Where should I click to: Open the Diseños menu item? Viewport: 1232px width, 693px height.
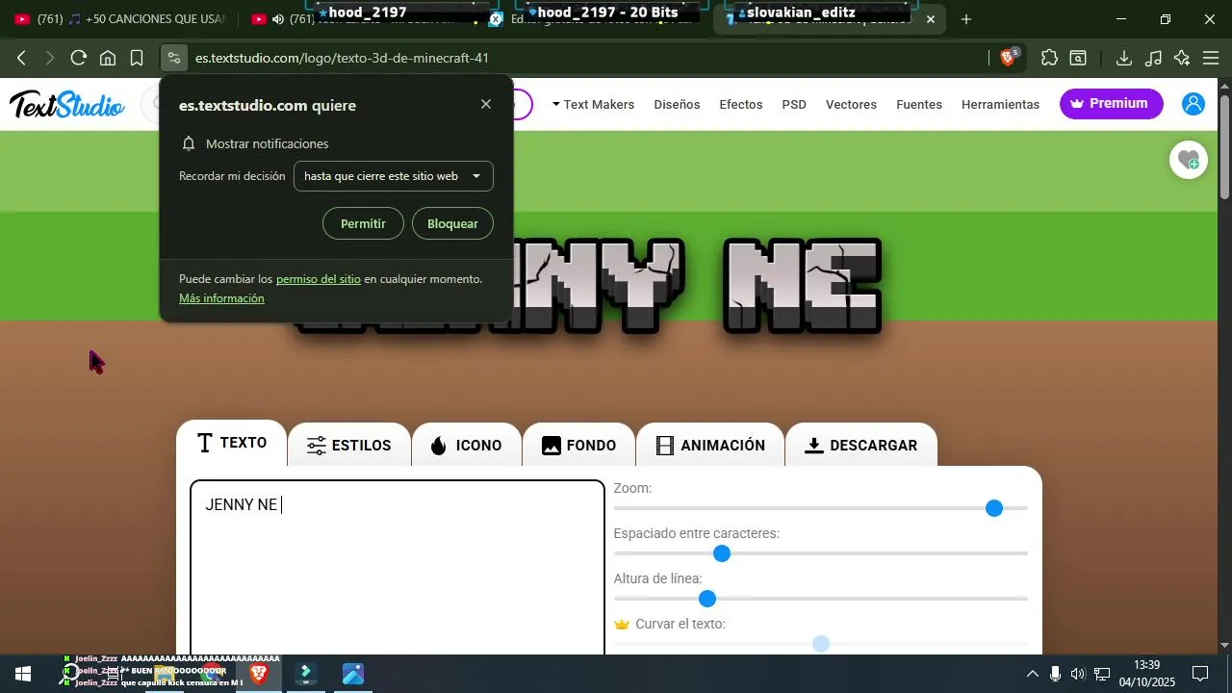coord(677,104)
